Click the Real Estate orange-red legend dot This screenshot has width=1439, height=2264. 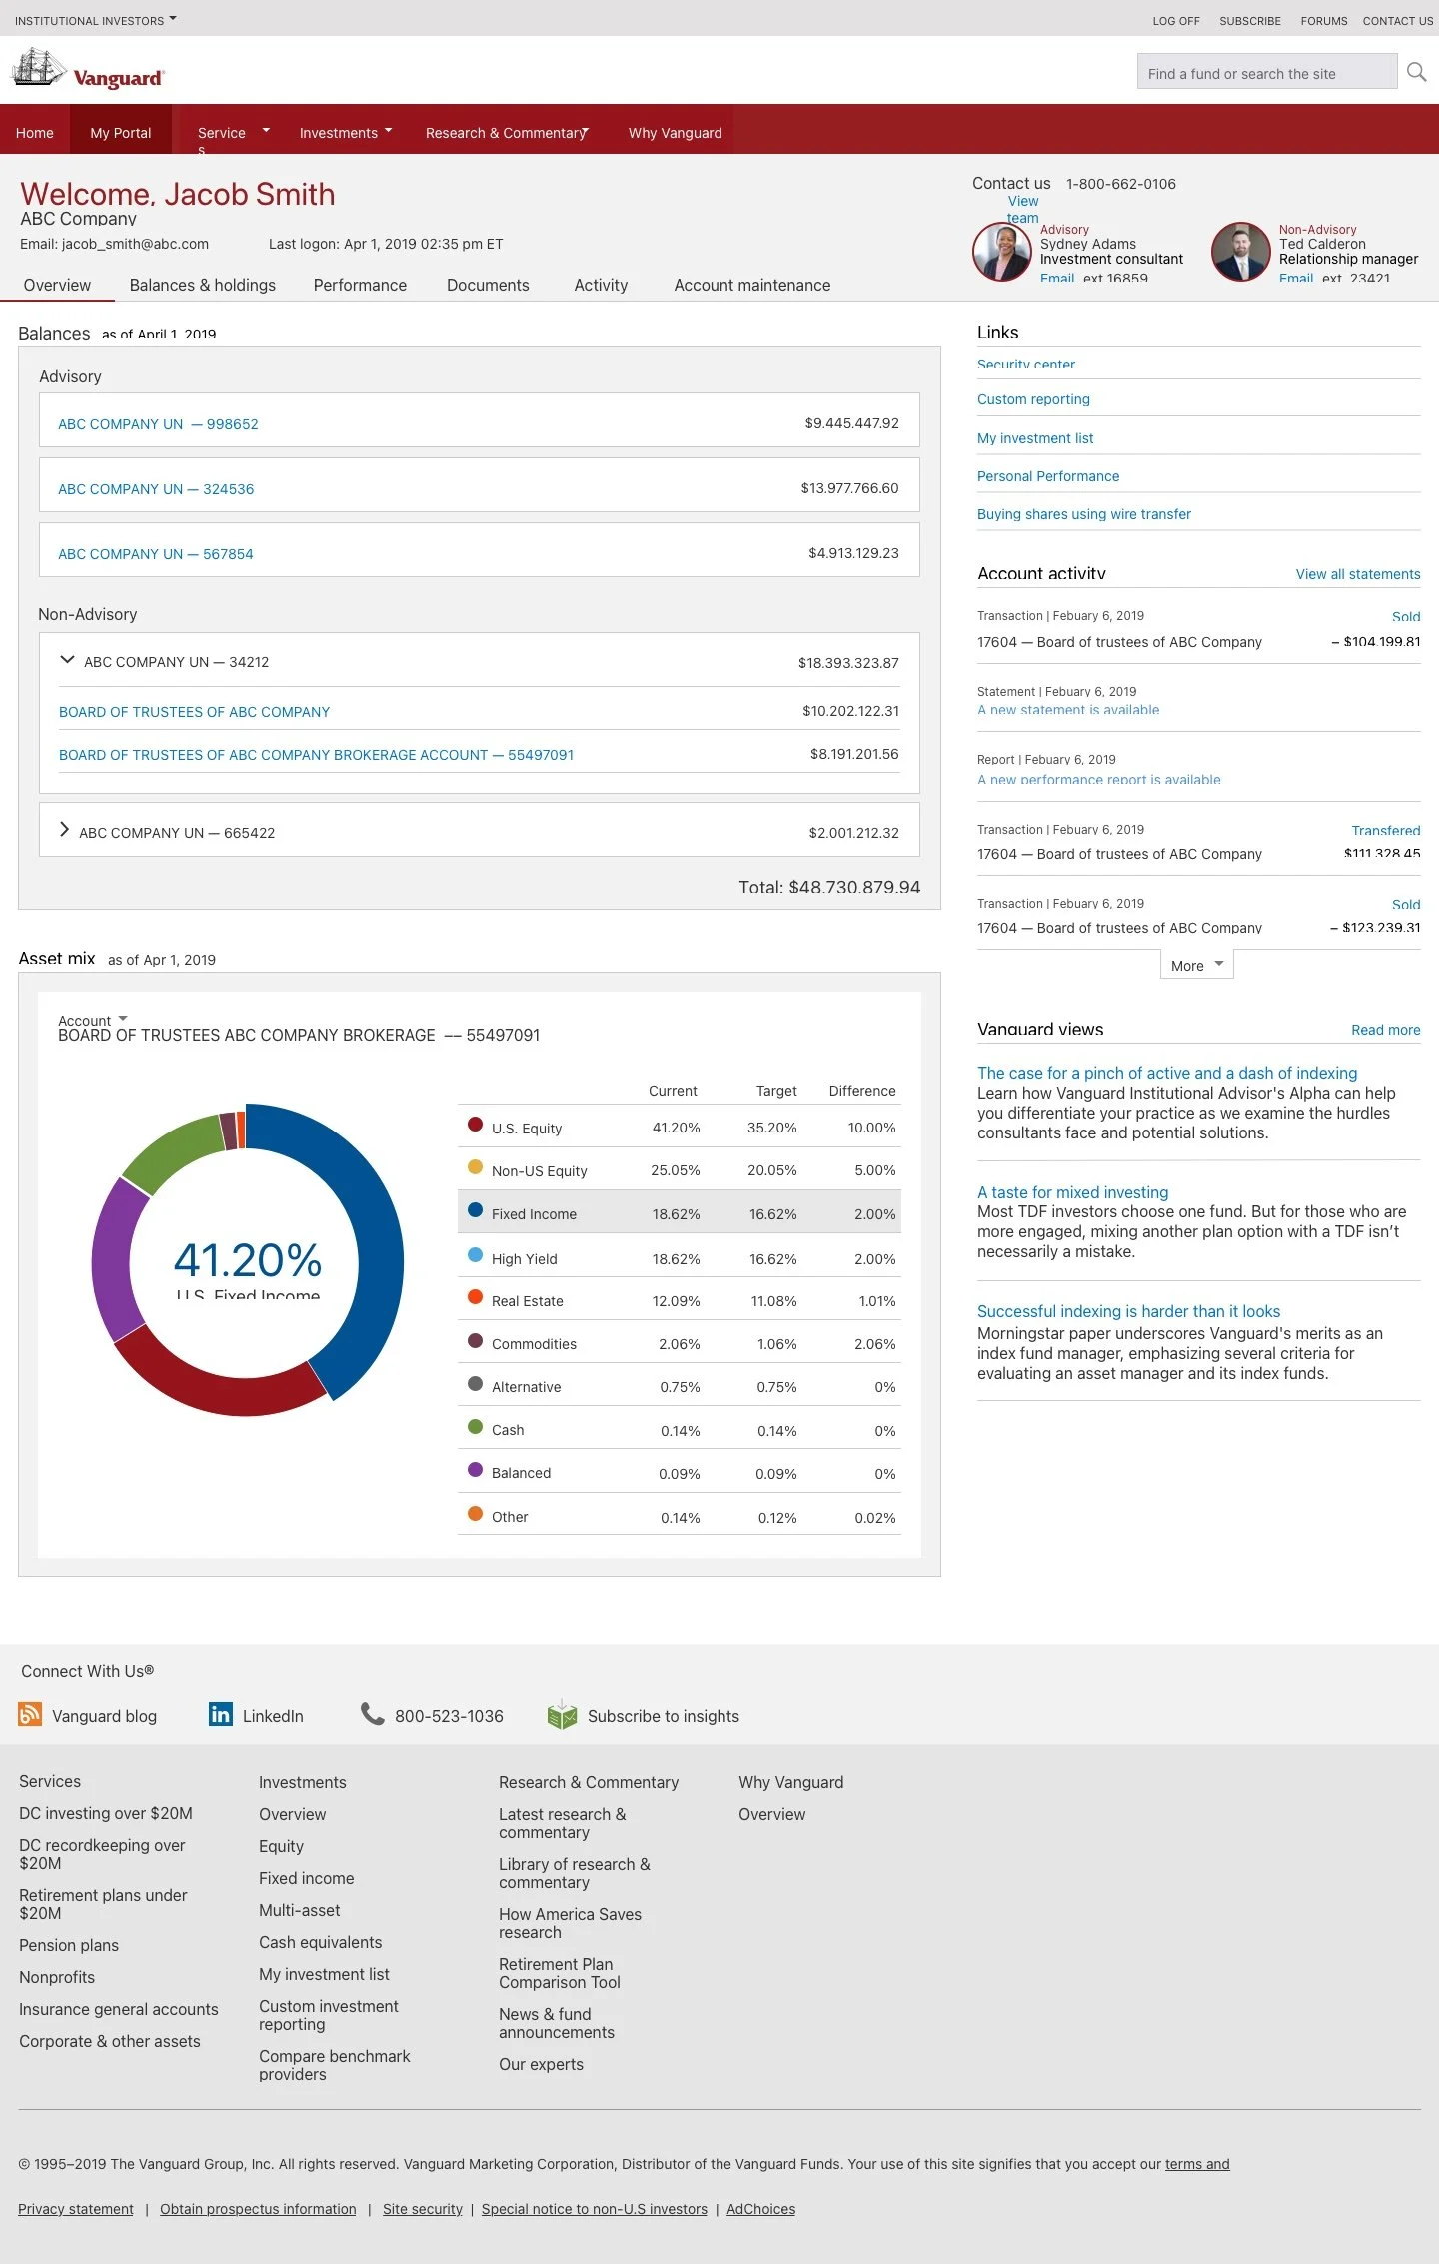476,1297
